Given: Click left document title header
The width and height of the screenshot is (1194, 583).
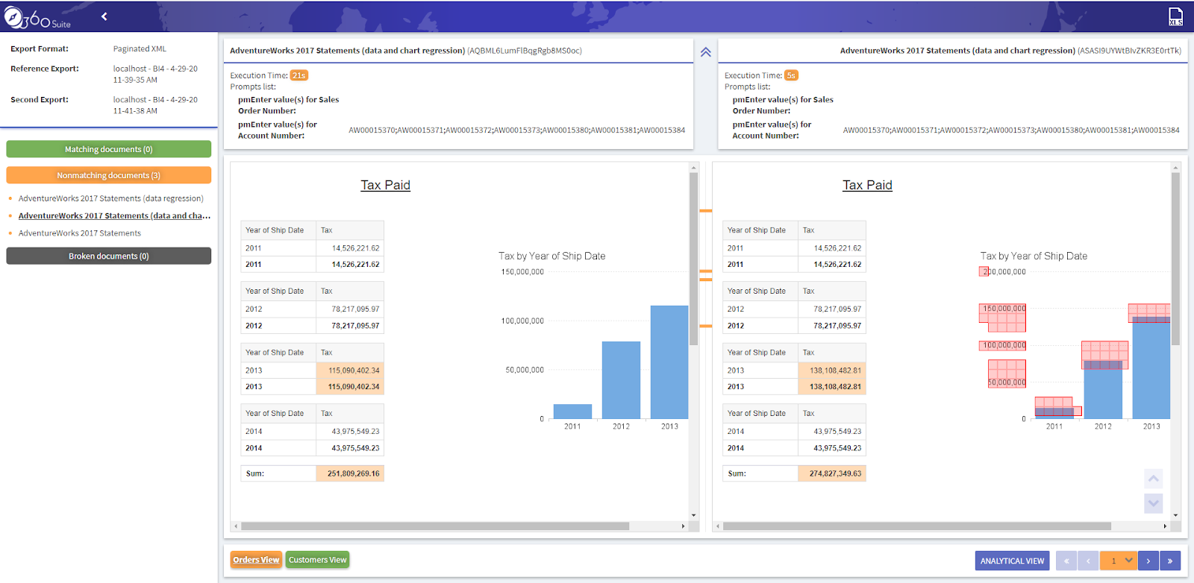Looking at the screenshot, I should point(406,51).
